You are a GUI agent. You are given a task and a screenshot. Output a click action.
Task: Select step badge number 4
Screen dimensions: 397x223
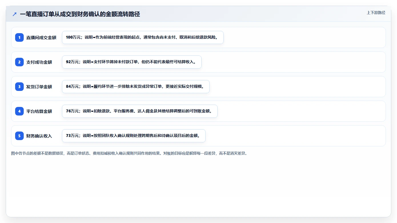19,111
